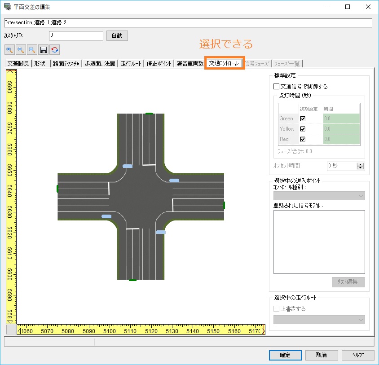Click the zoom out magnifier icon
Image resolution: width=379 pixels, height=365 pixels.
click(21, 50)
